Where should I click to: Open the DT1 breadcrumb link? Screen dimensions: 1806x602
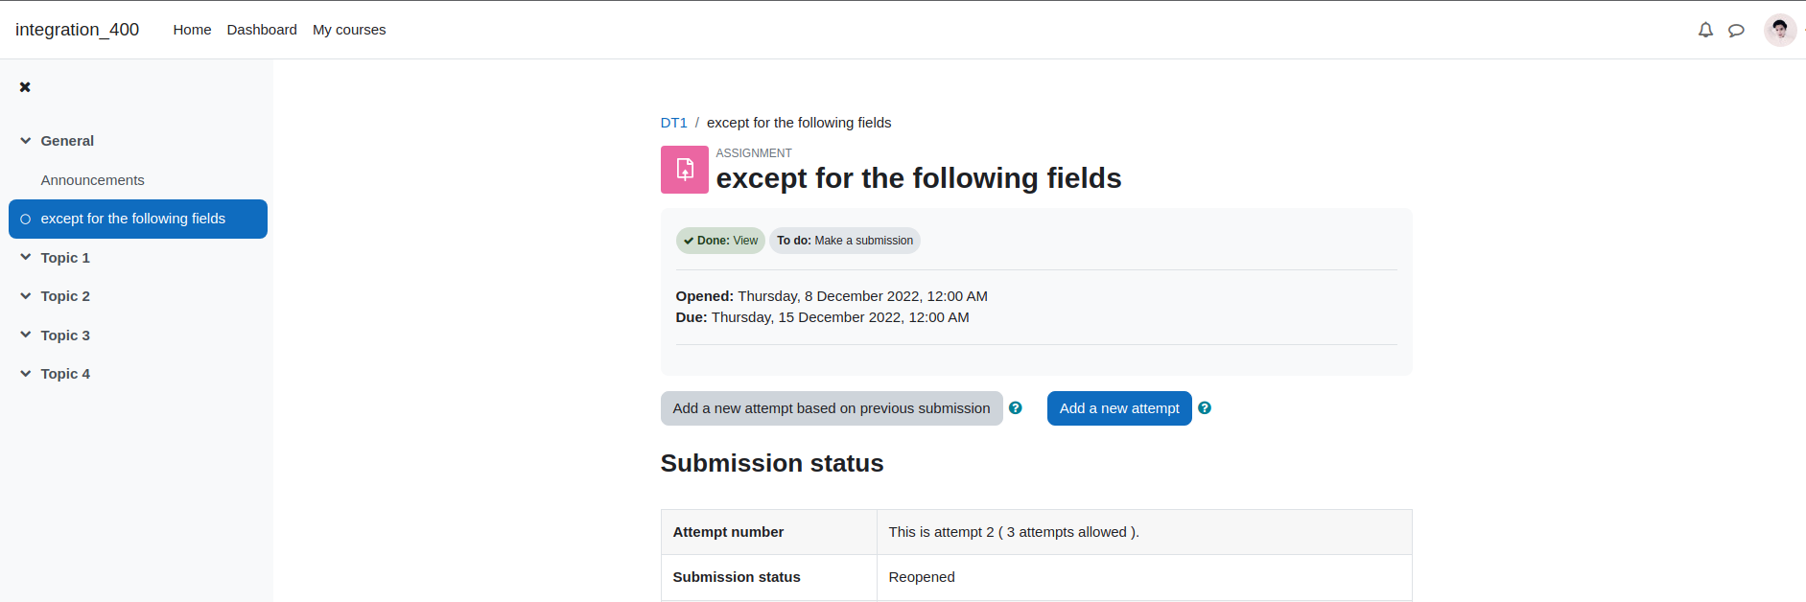click(673, 123)
